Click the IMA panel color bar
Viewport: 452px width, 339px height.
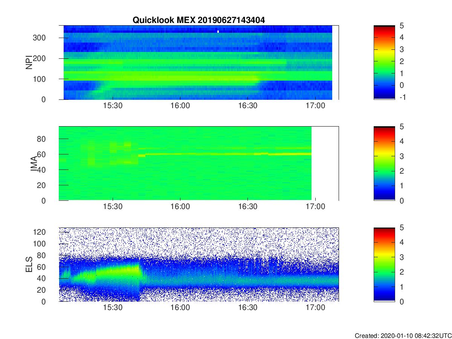(384, 163)
